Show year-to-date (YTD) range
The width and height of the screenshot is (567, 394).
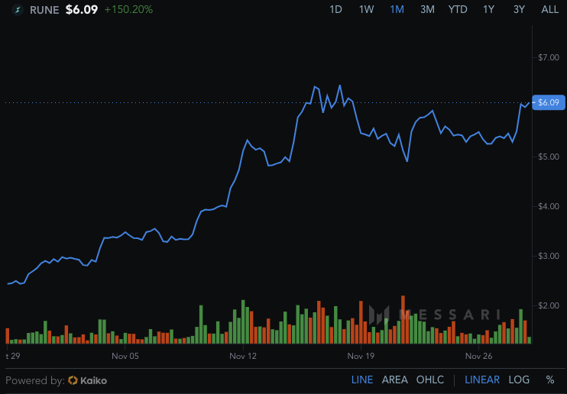(x=458, y=9)
